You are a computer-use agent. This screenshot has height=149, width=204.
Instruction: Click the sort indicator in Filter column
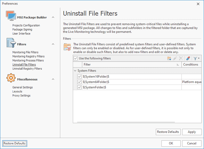coord(178,65)
